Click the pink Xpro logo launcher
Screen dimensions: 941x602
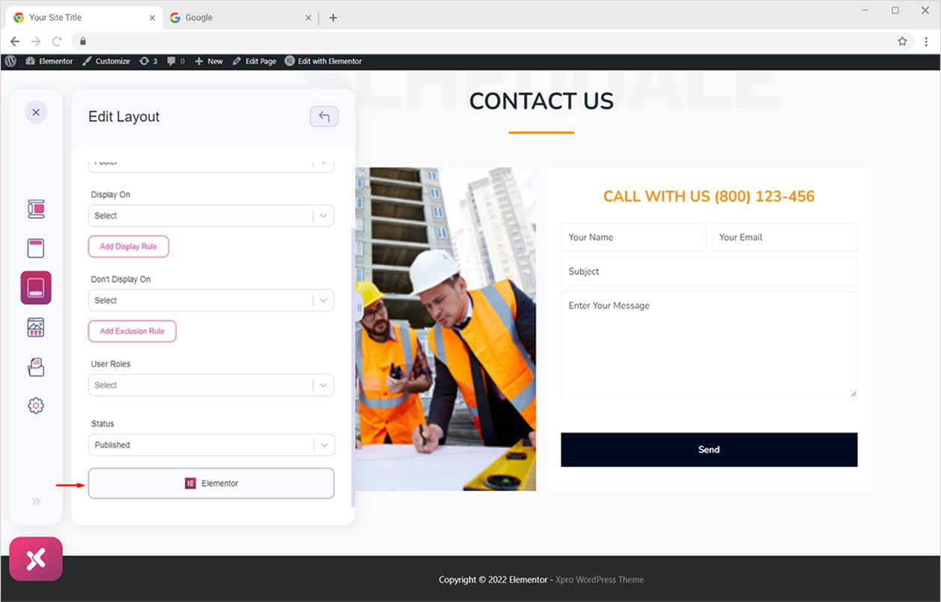click(x=36, y=559)
